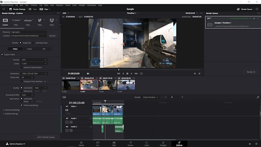The image size is (261, 147).
Task: Jump to first frame in viewer
Action: pos(119,74)
